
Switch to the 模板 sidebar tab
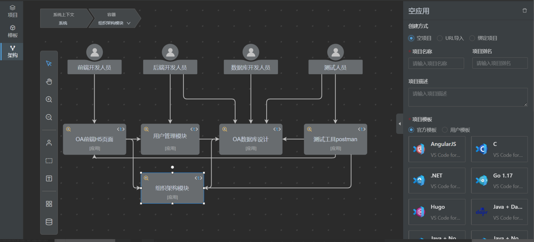[x=12, y=31]
